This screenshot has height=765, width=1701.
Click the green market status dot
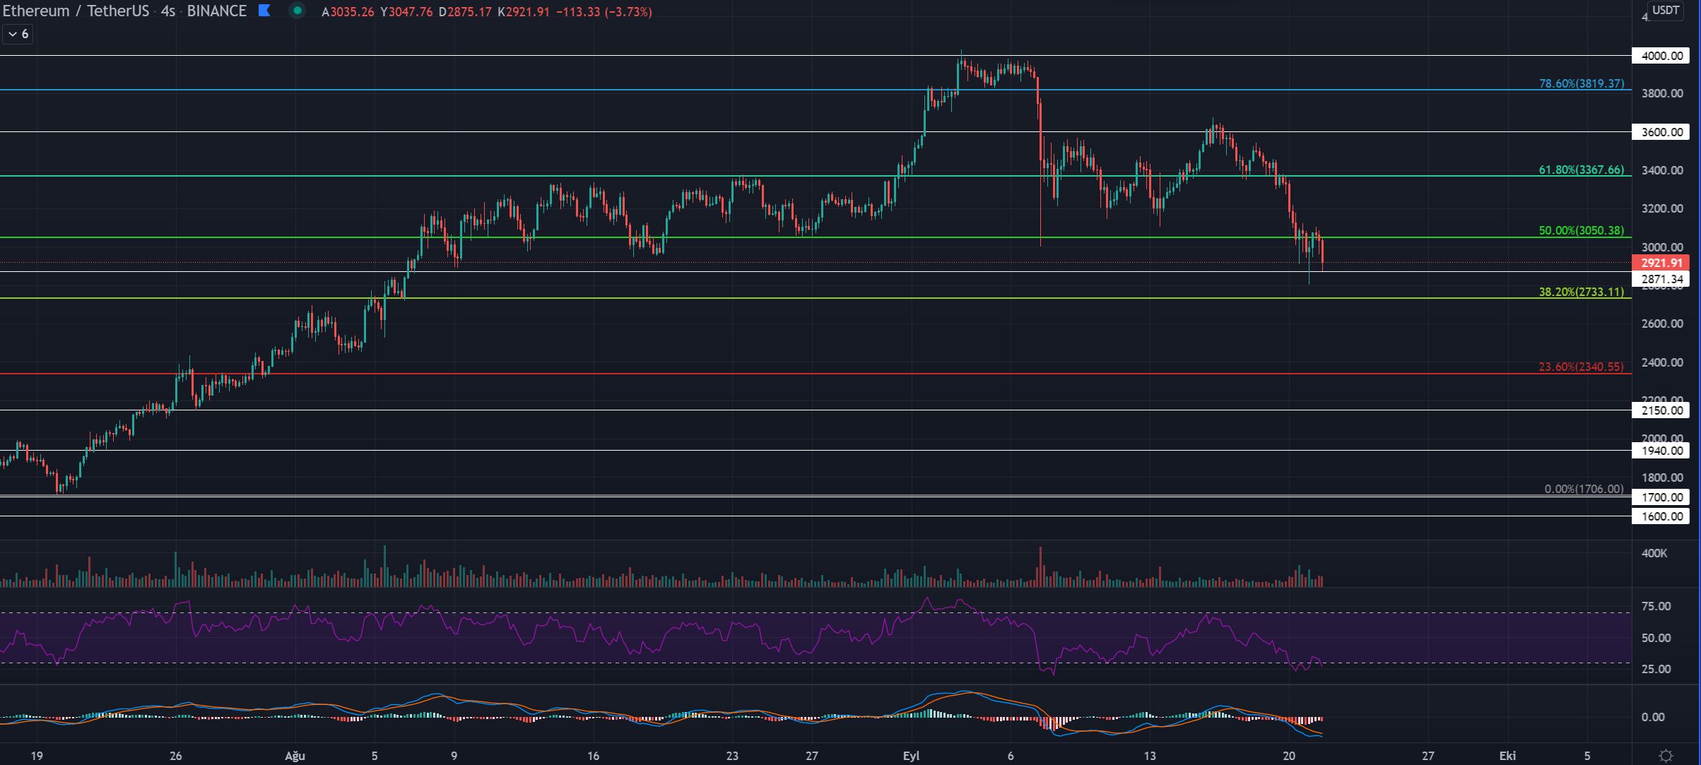(x=298, y=11)
